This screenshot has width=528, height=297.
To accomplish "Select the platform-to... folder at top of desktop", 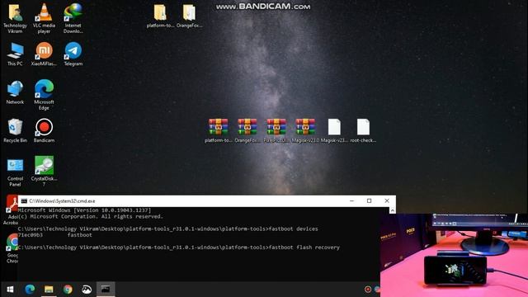I will pos(160,16).
